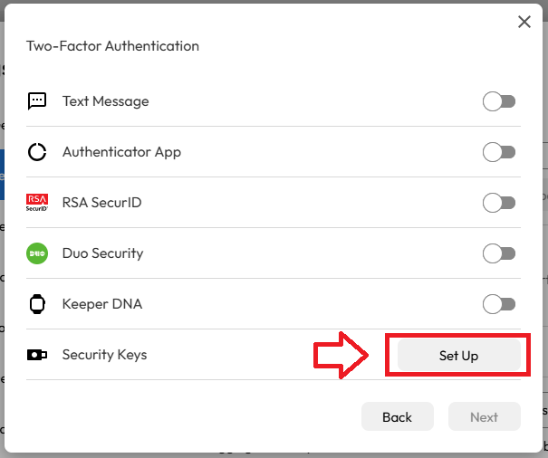
Task: Enable the Duo Security toggle
Action: [x=499, y=253]
